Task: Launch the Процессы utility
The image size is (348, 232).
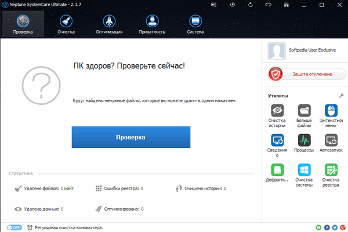Action: 304,143
